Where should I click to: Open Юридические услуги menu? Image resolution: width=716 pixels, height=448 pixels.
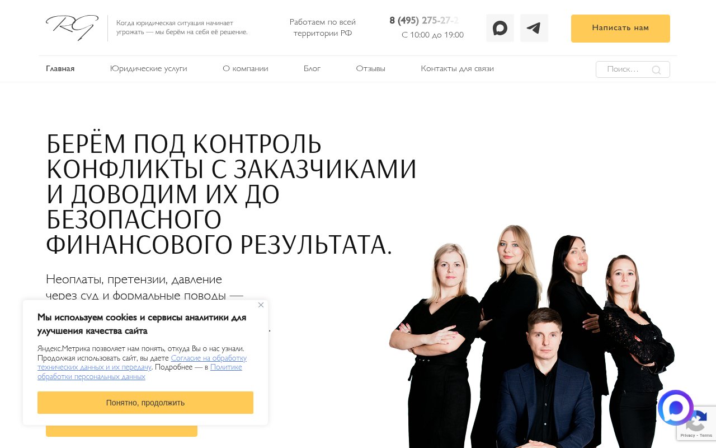coord(149,69)
